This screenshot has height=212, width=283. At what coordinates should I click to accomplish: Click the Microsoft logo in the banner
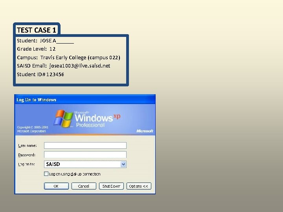point(145,131)
